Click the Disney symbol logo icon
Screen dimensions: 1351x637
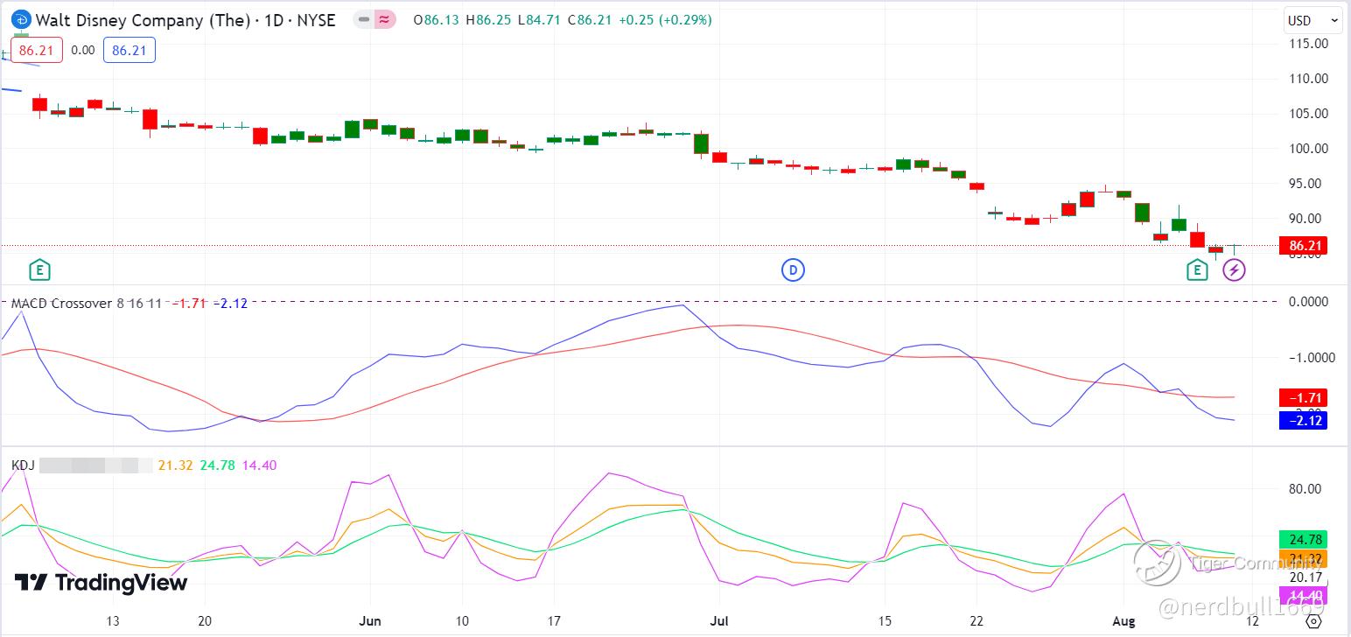(x=20, y=19)
